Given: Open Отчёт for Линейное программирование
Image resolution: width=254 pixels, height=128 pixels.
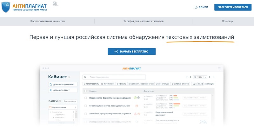Looking at the screenshot, I should point(203,114).
